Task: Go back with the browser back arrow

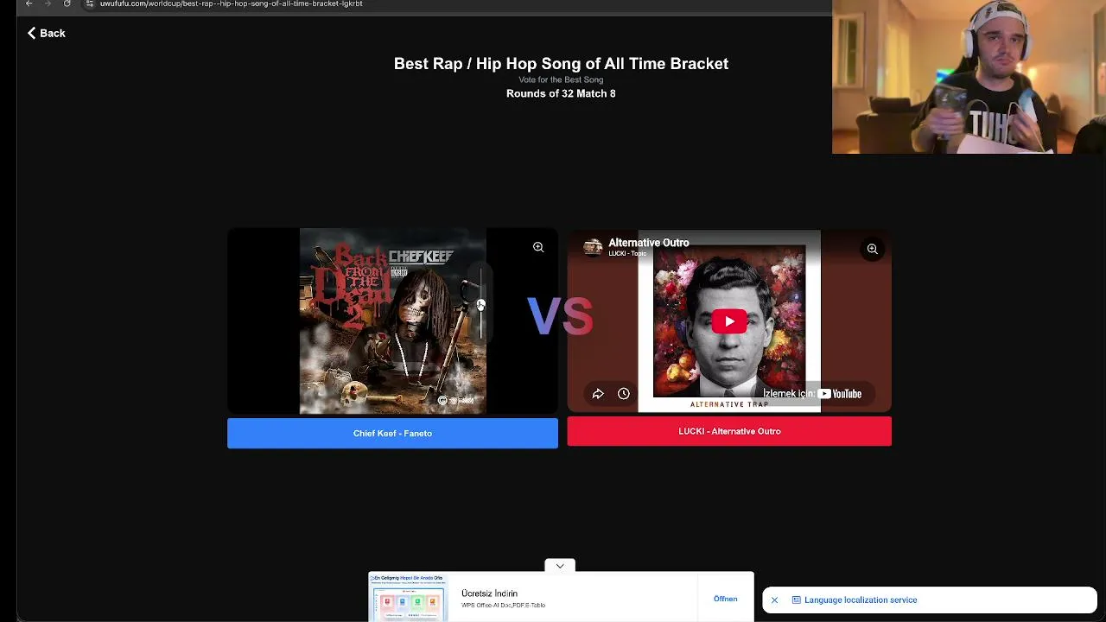Action: (29, 3)
